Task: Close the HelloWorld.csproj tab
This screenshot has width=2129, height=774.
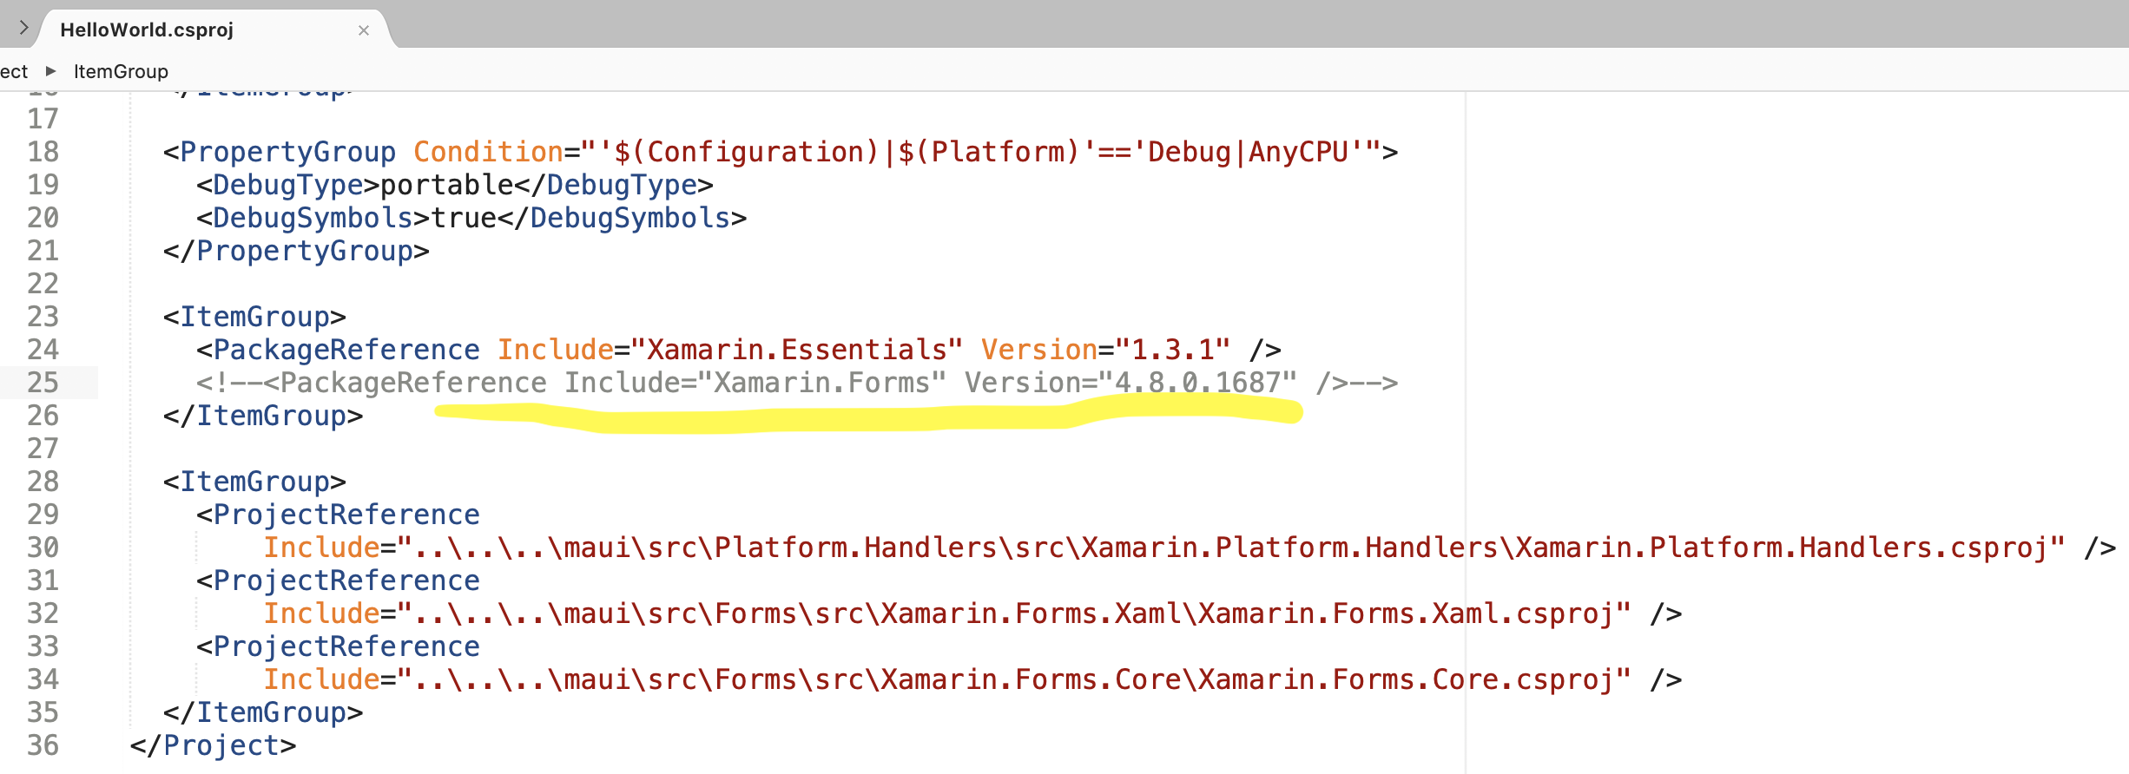Action: point(364,30)
